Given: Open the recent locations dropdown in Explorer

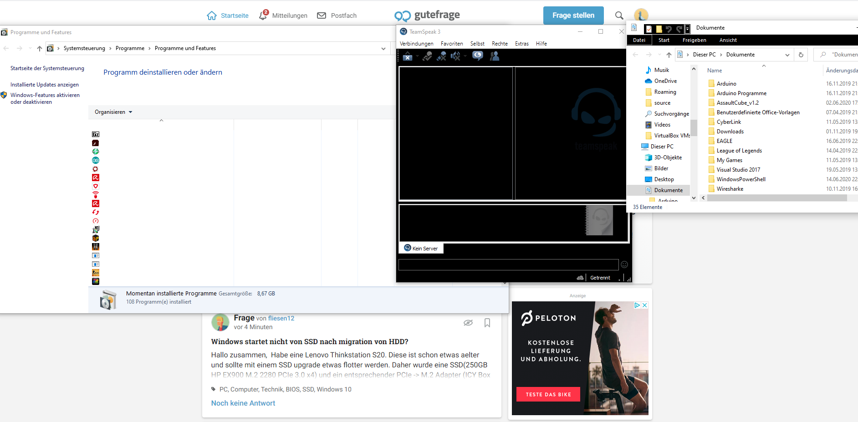Looking at the screenshot, I should 659,55.
